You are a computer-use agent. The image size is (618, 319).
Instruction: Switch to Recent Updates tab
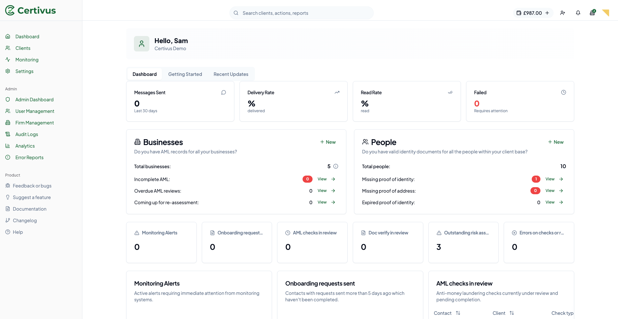(231, 74)
